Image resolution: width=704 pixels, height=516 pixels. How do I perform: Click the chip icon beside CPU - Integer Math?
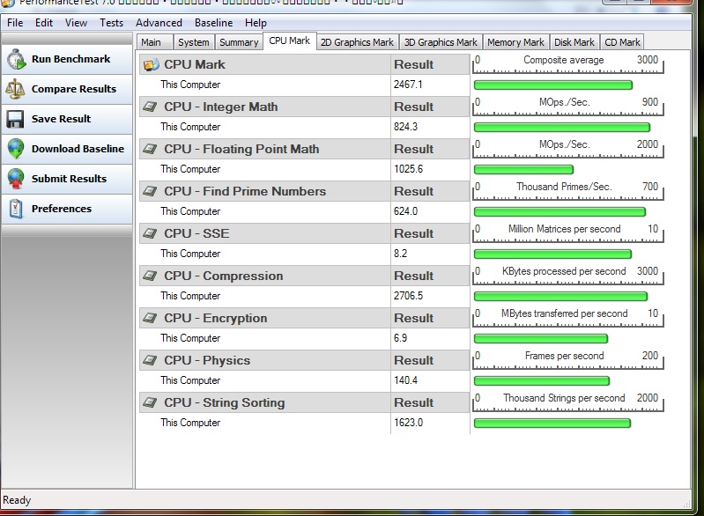click(x=150, y=107)
